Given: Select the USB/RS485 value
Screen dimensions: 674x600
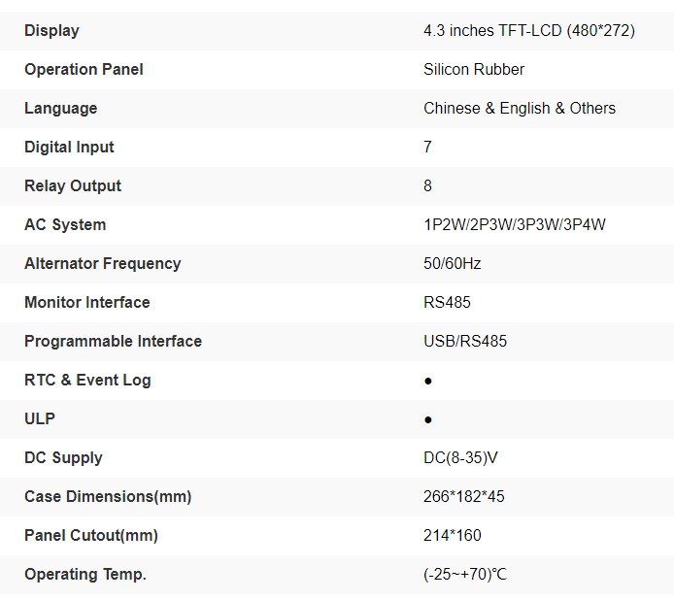Looking at the screenshot, I should coord(465,342).
